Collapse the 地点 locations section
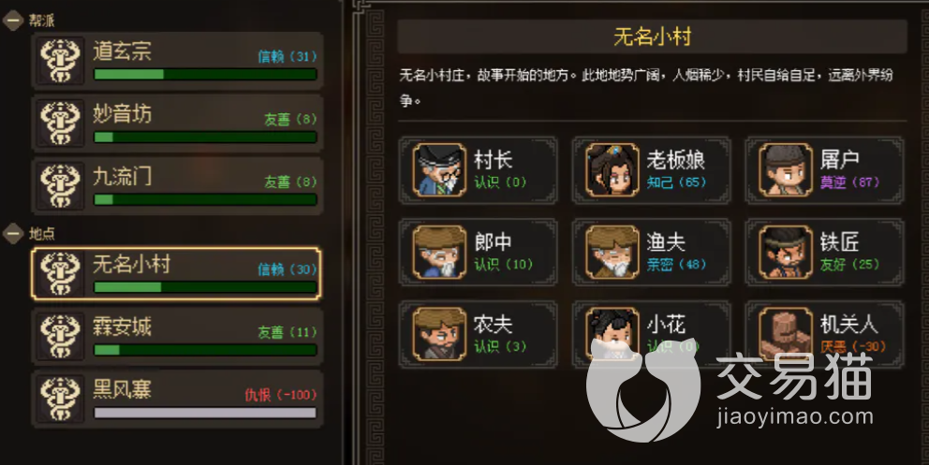929x465 pixels. click(13, 234)
